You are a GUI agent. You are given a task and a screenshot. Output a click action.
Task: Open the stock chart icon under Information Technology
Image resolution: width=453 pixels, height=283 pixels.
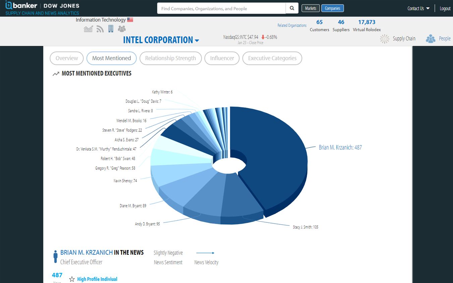(88, 29)
